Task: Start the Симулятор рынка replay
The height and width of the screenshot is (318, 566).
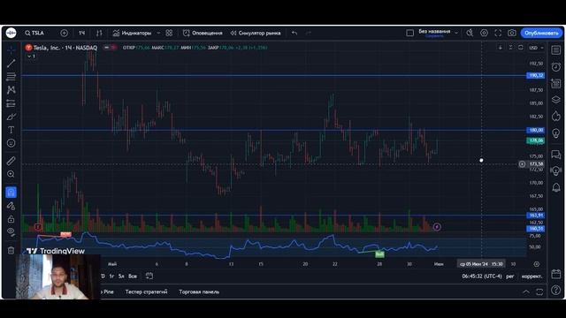Action: pos(256,33)
